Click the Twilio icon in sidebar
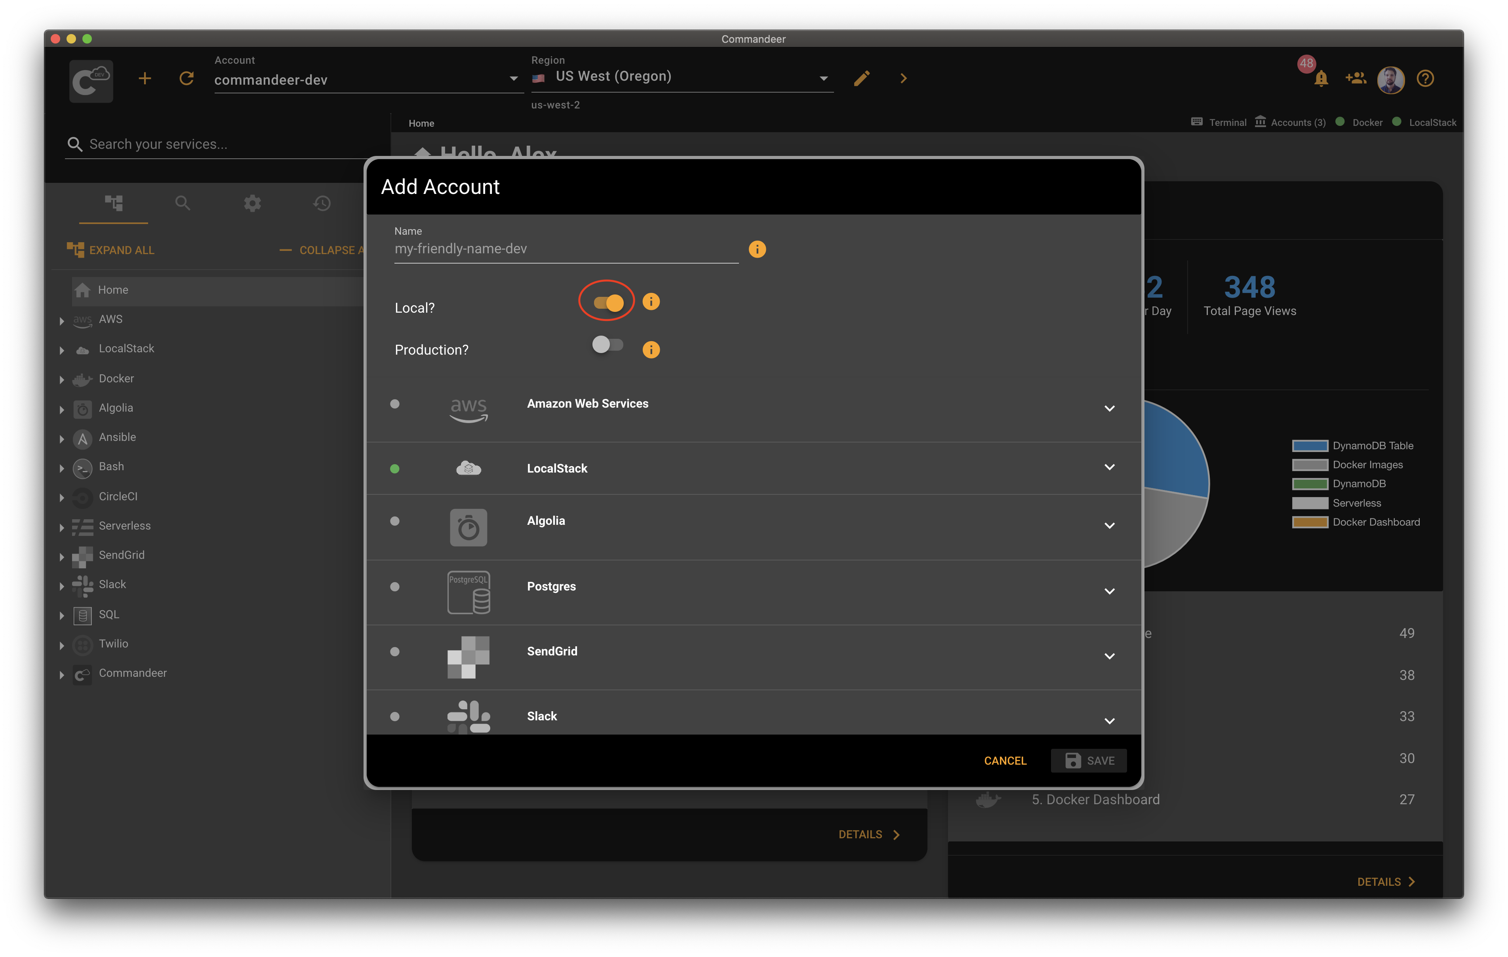Image resolution: width=1508 pixels, height=957 pixels. 82,645
